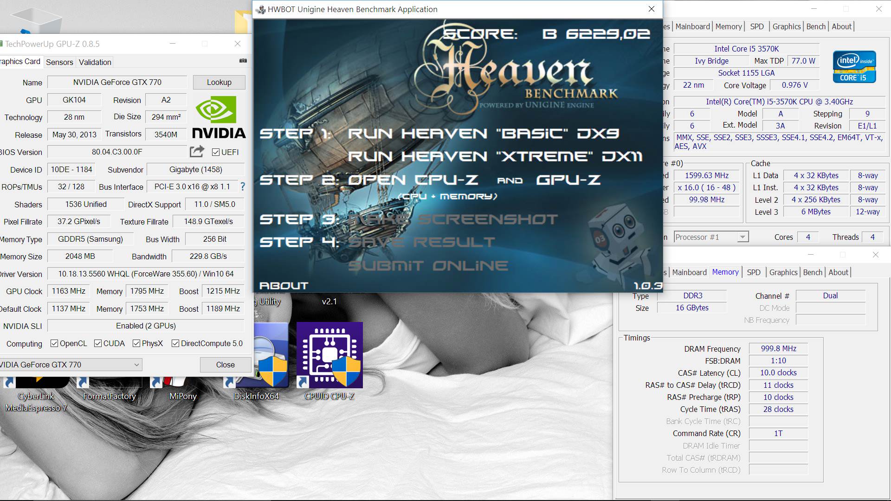891x501 pixels.
Task: Open Bench tab in upper CPU-Z window
Action: click(x=816, y=26)
